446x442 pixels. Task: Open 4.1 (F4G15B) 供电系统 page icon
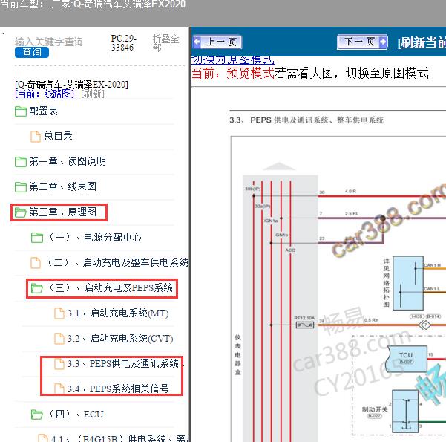pyautogui.click(x=42, y=438)
